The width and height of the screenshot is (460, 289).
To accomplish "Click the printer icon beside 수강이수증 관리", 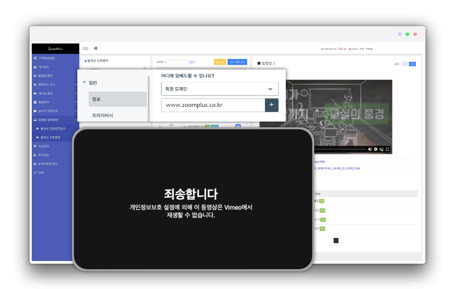I will (x=35, y=164).
